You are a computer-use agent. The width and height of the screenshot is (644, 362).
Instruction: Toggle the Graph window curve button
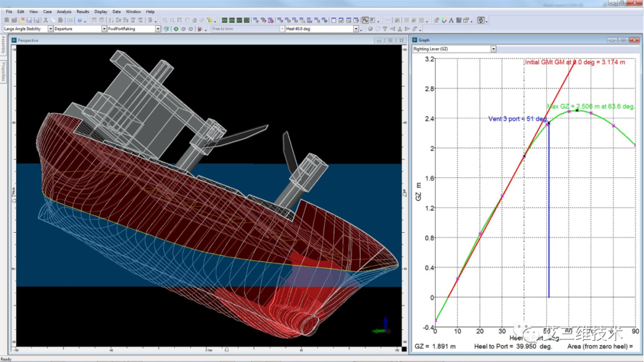coord(365,20)
